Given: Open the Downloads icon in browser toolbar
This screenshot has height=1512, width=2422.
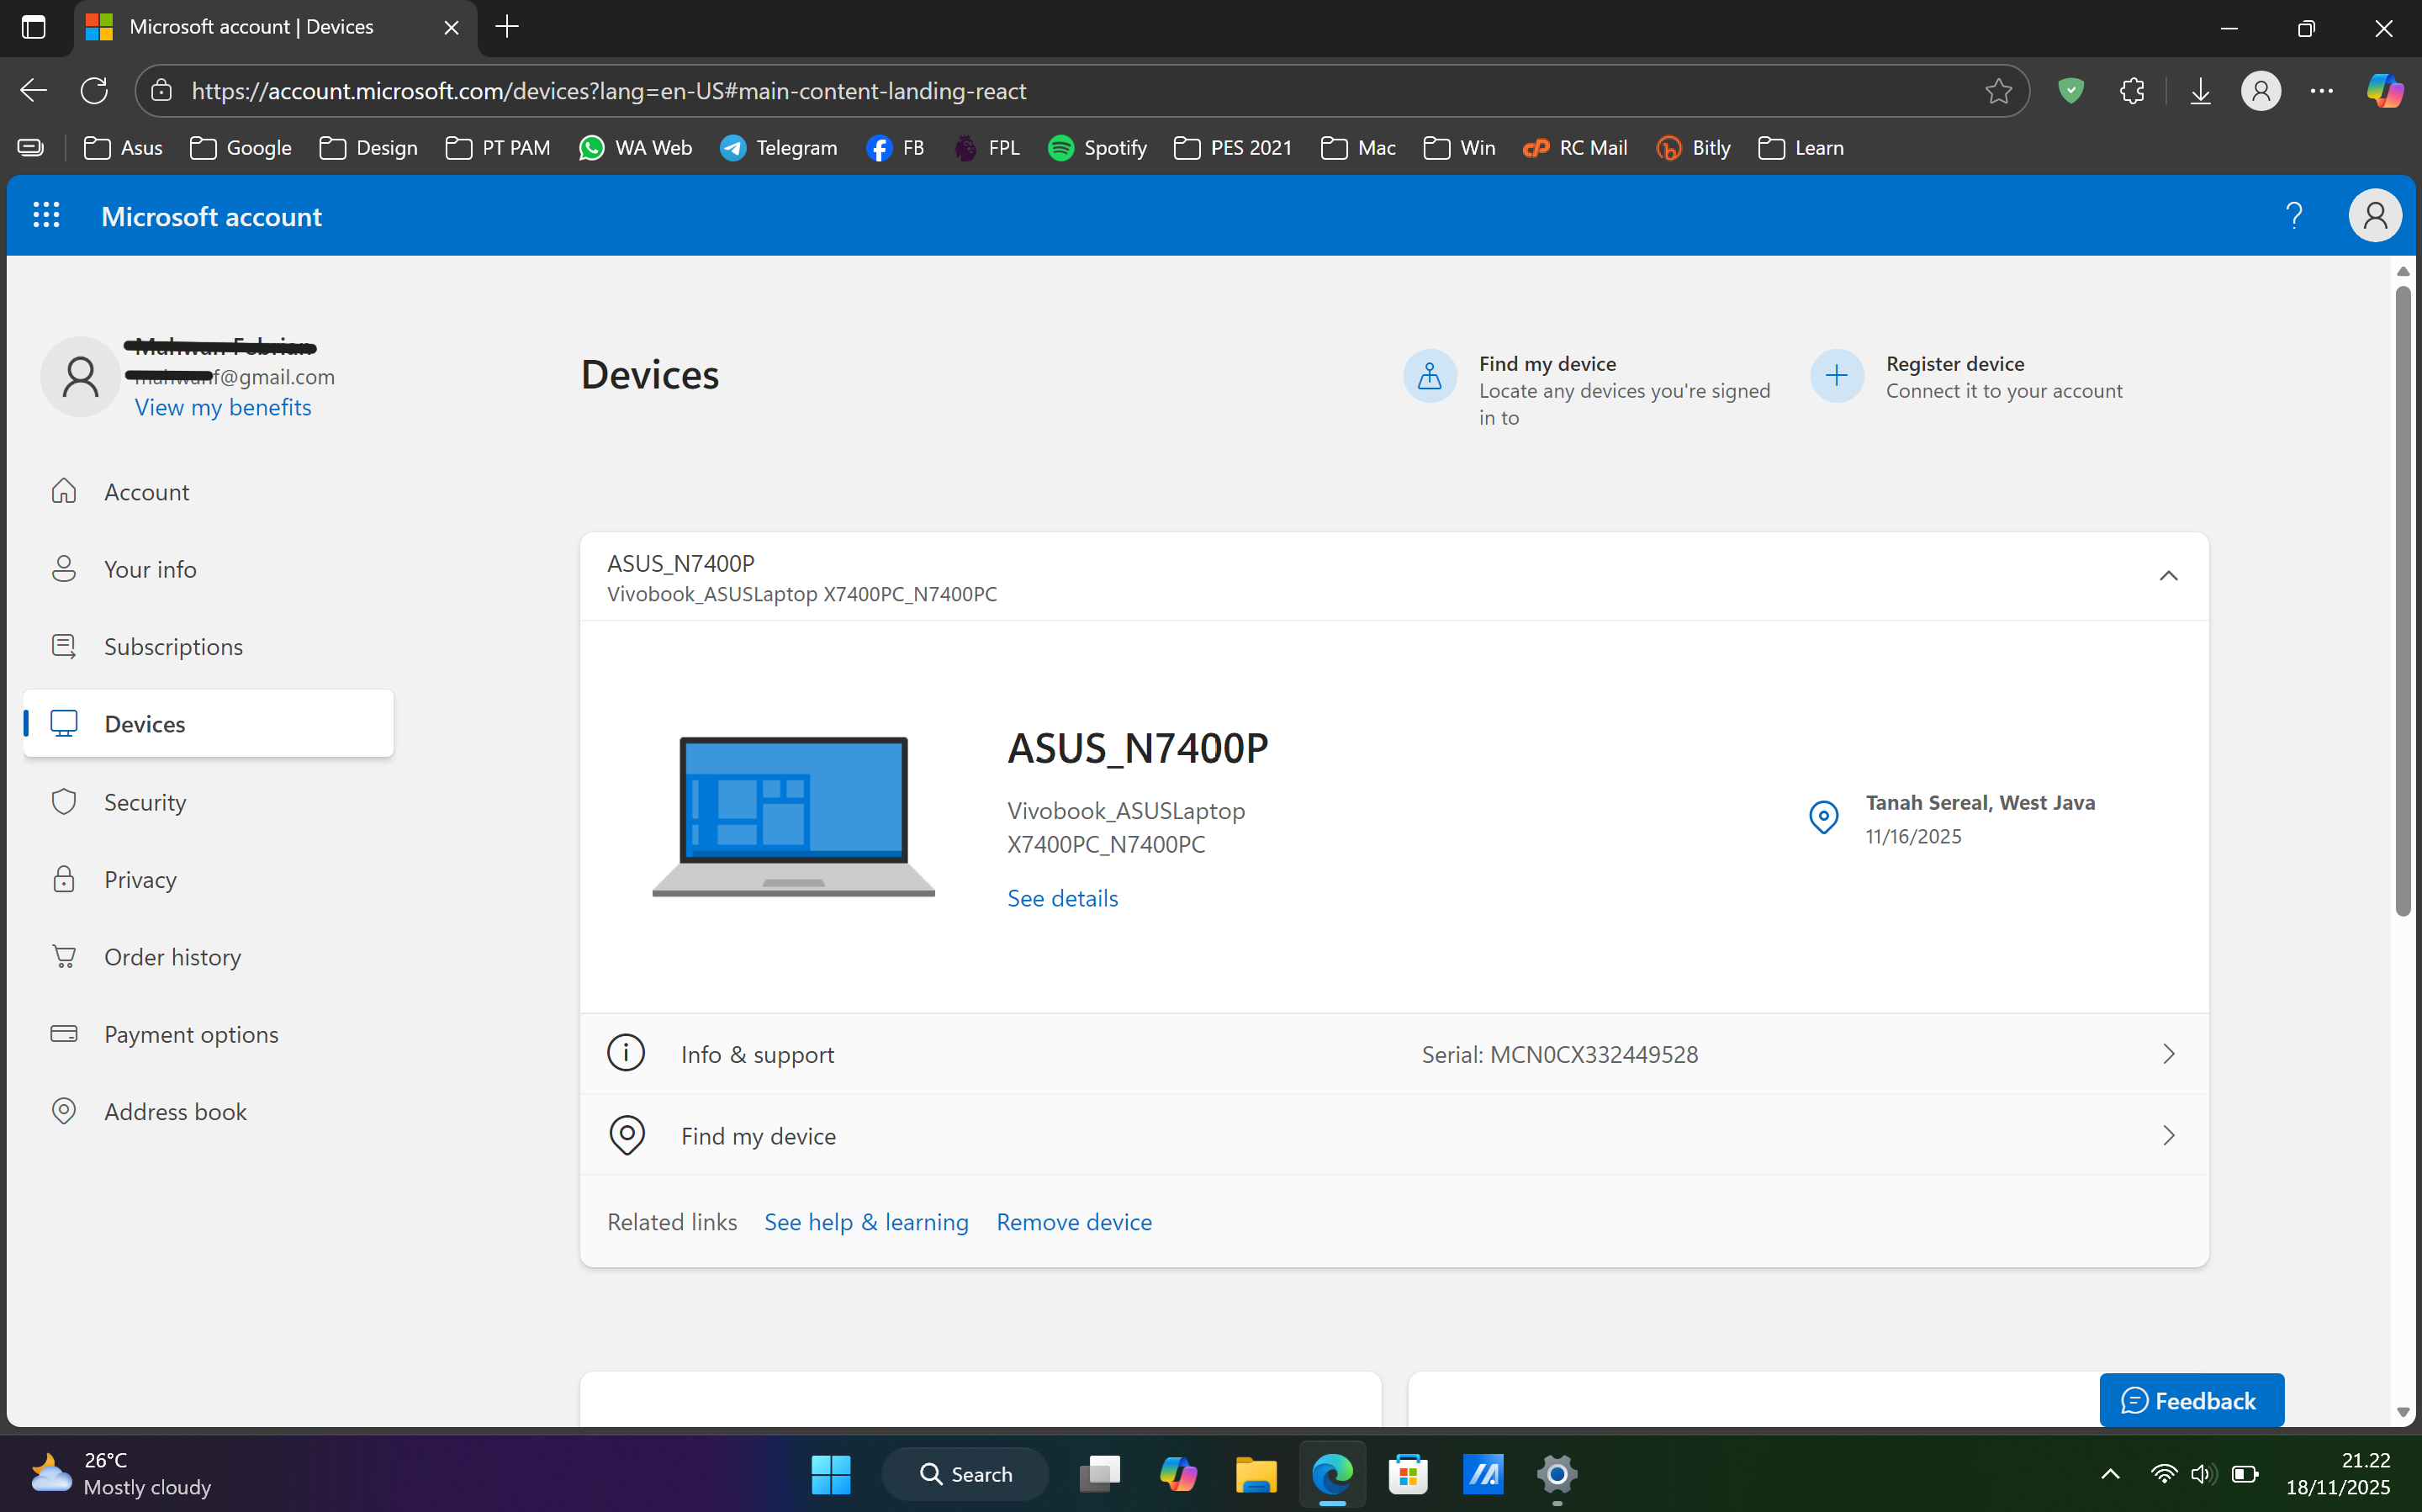Looking at the screenshot, I should click(x=2201, y=90).
